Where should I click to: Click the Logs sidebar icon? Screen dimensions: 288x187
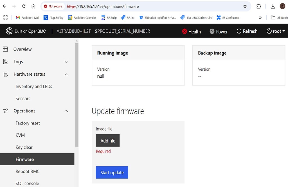pos(6,62)
